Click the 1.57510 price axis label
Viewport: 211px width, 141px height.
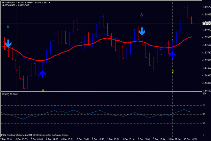207,52
